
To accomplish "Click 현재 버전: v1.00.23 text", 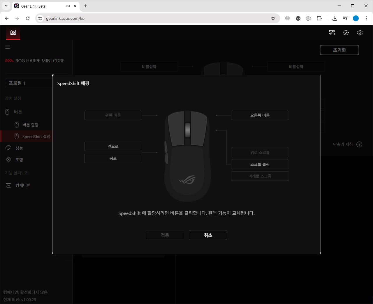I will pyautogui.click(x=20, y=300).
